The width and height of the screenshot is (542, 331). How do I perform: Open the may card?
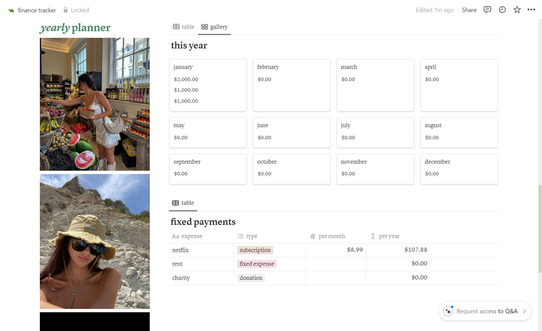point(208,133)
